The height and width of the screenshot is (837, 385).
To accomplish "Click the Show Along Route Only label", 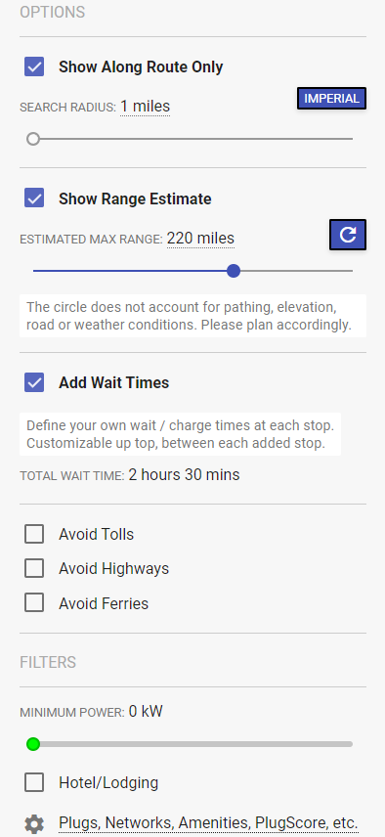I will (141, 67).
